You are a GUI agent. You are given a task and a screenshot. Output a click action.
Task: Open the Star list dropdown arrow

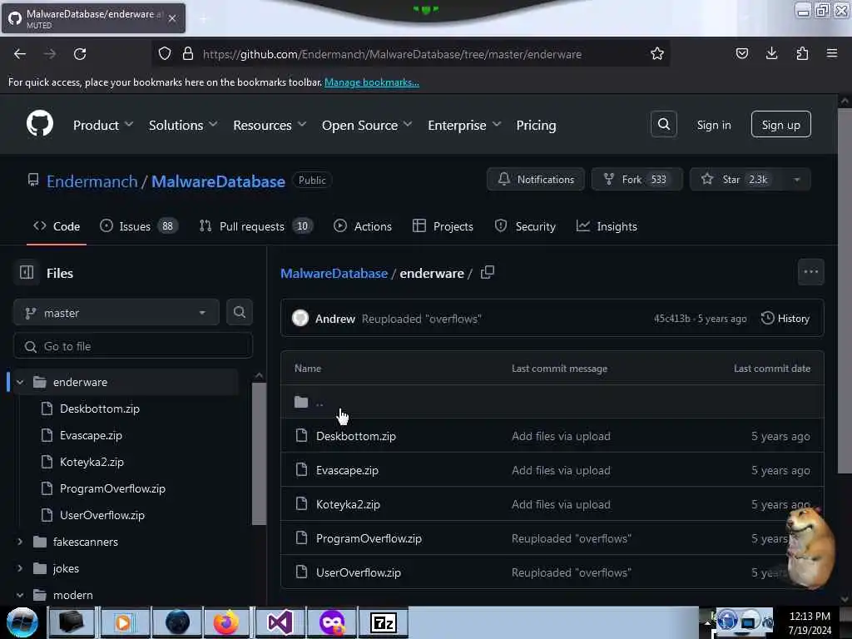(796, 180)
